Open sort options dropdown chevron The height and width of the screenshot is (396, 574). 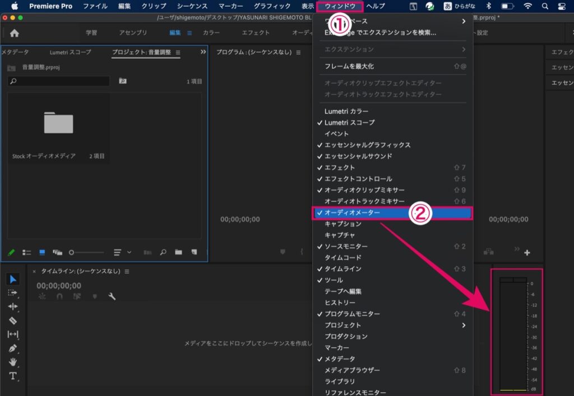click(x=129, y=252)
